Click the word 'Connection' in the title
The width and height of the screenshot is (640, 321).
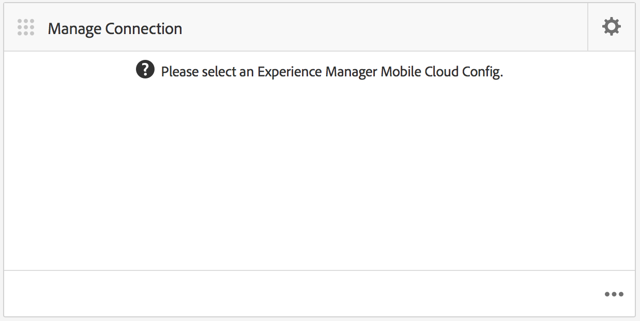pyautogui.click(x=144, y=28)
